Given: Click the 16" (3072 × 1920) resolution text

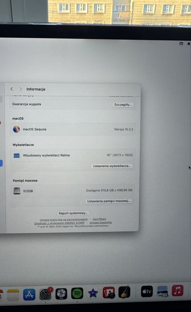Looking at the screenshot, I should coord(120,155).
